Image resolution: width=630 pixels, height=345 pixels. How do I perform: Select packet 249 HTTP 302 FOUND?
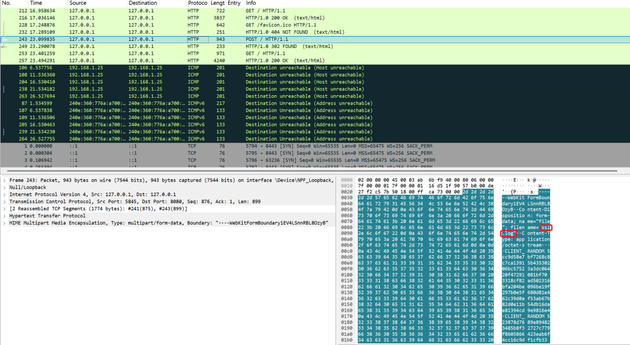315,47
